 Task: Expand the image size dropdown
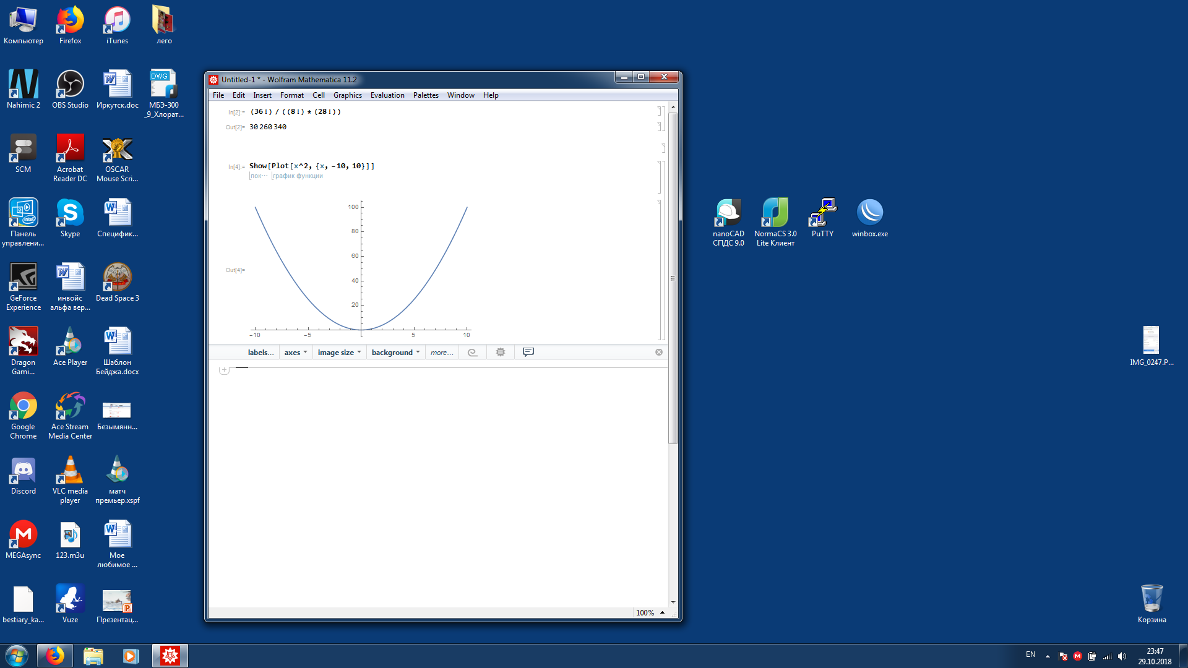pos(339,353)
